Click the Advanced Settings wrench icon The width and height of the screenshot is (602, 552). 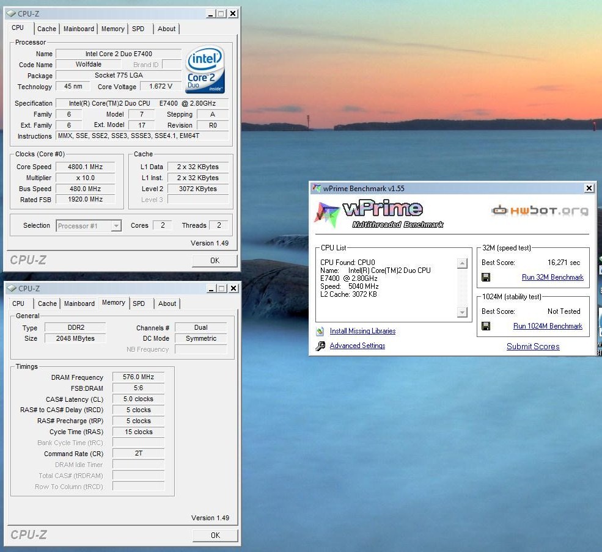coord(320,346)
